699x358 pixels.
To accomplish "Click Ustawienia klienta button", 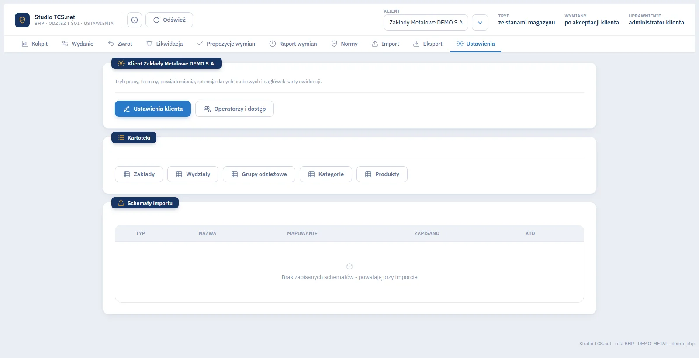I will [153, 109].
